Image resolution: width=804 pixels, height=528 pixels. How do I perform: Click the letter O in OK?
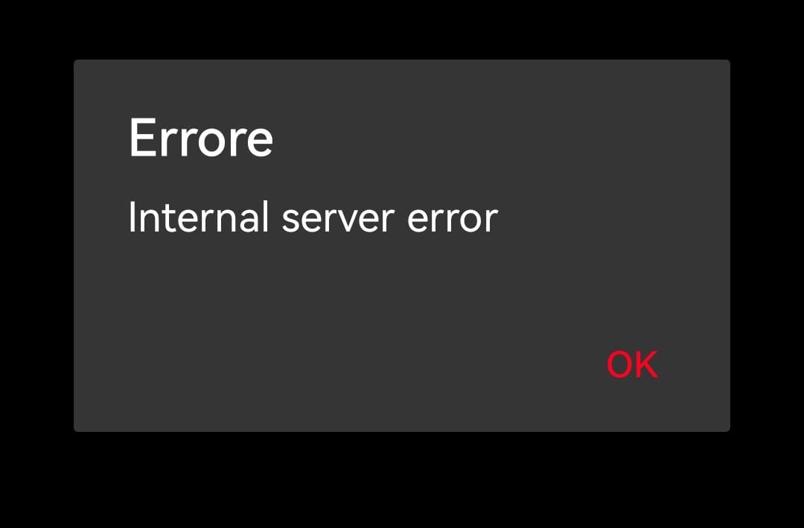(620, 365)
